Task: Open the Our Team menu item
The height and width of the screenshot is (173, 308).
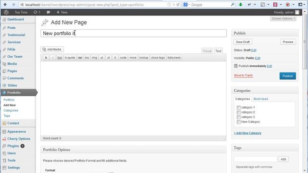Action: click(x=15, y=57)
